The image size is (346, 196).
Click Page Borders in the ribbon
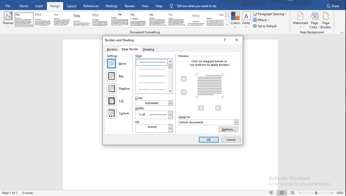(326, 20)
